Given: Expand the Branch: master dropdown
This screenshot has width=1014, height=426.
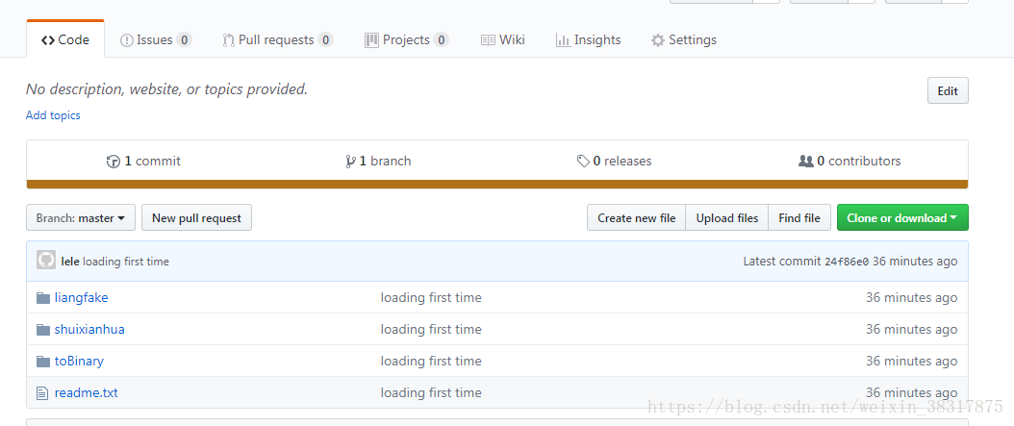Looking at the screenshot, I should 81,218.
